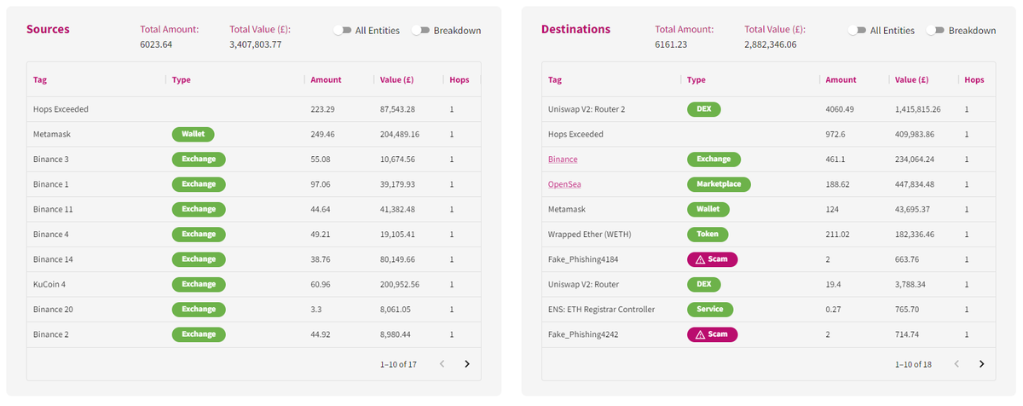Select Metamask tag in Sources table
1023x406 pixels.
point(51,134)
